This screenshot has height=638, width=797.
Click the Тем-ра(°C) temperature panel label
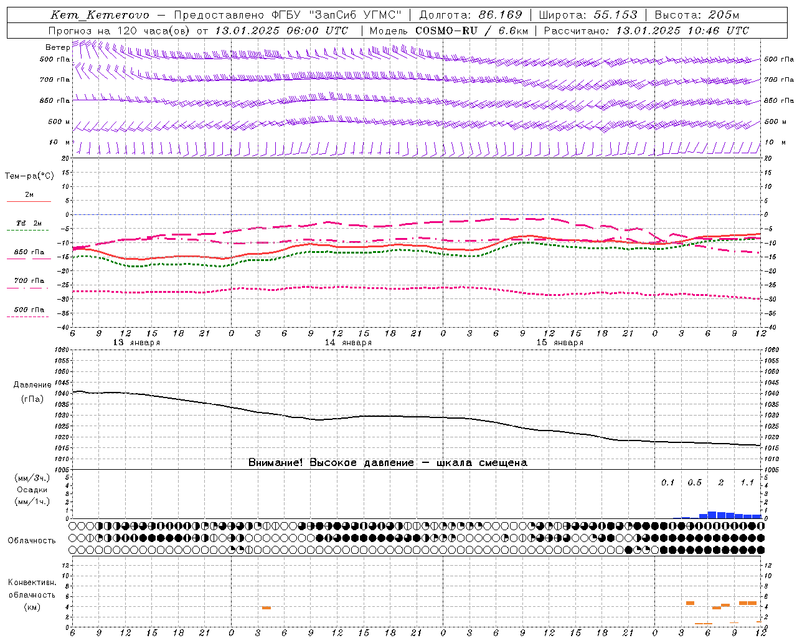point(29,176)
